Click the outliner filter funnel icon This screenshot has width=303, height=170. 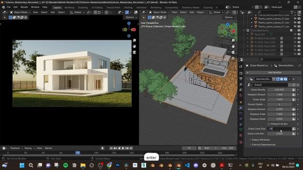pyautogui.click(x=292, y=12)
